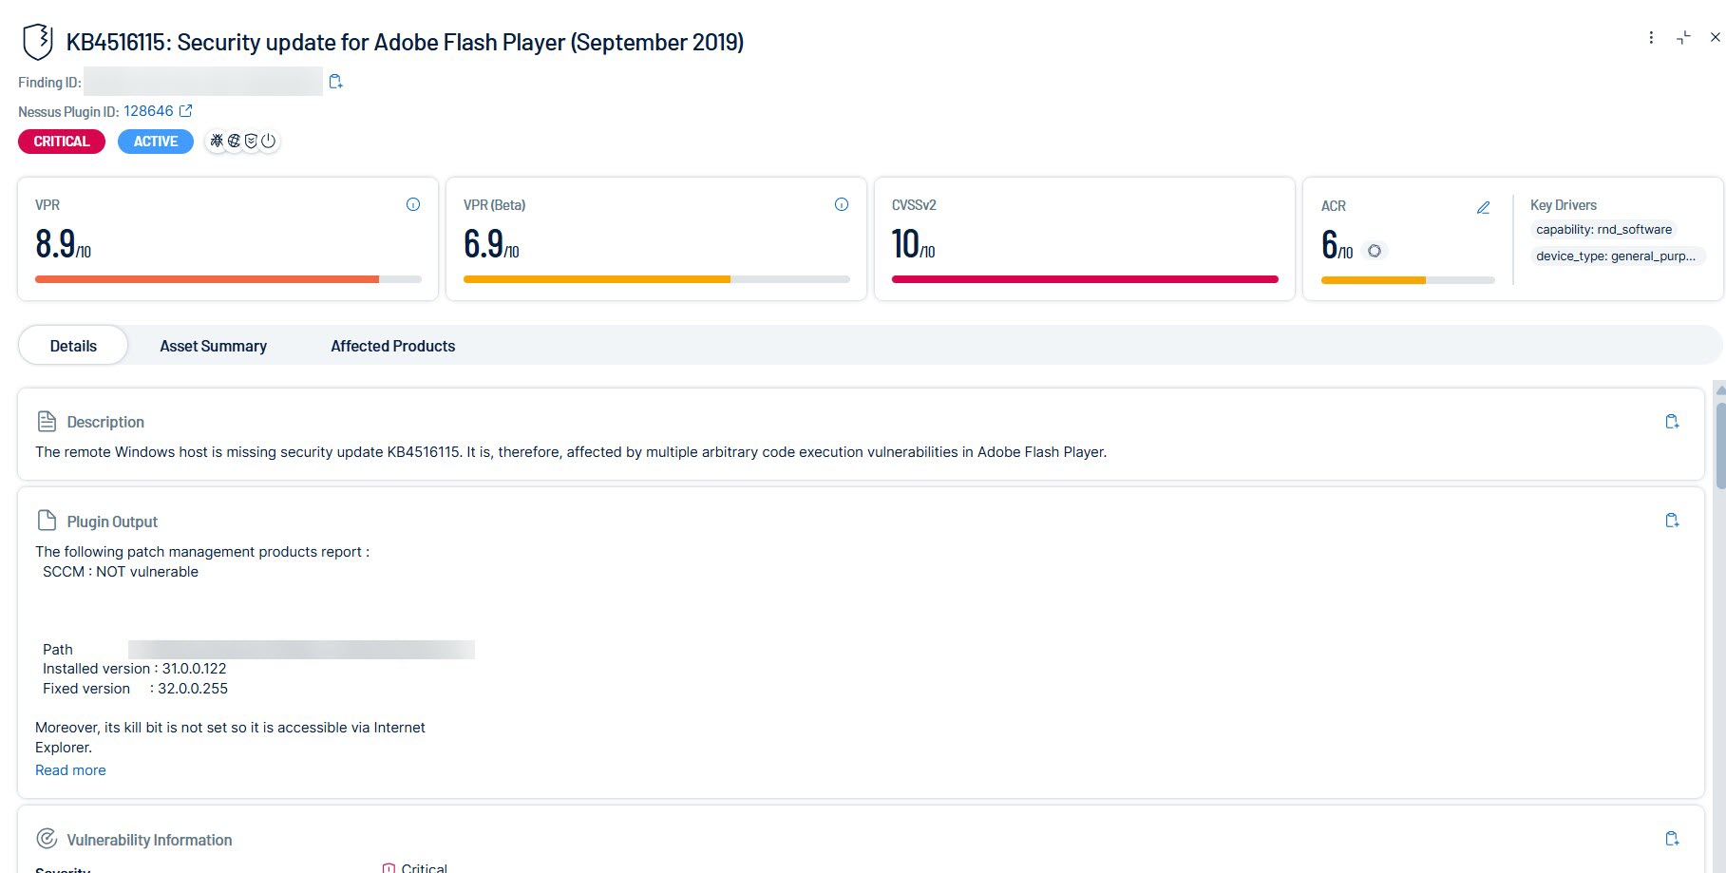Copy the Vulnerability Information section

(x=1672, y=839)
